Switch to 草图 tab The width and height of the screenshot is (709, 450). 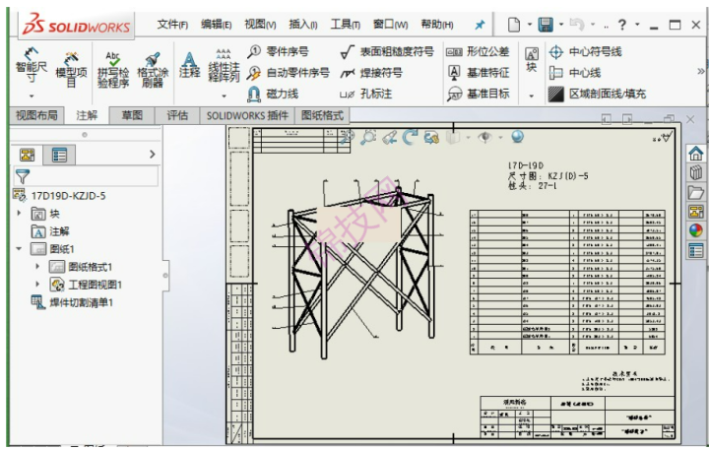(132, 116)
